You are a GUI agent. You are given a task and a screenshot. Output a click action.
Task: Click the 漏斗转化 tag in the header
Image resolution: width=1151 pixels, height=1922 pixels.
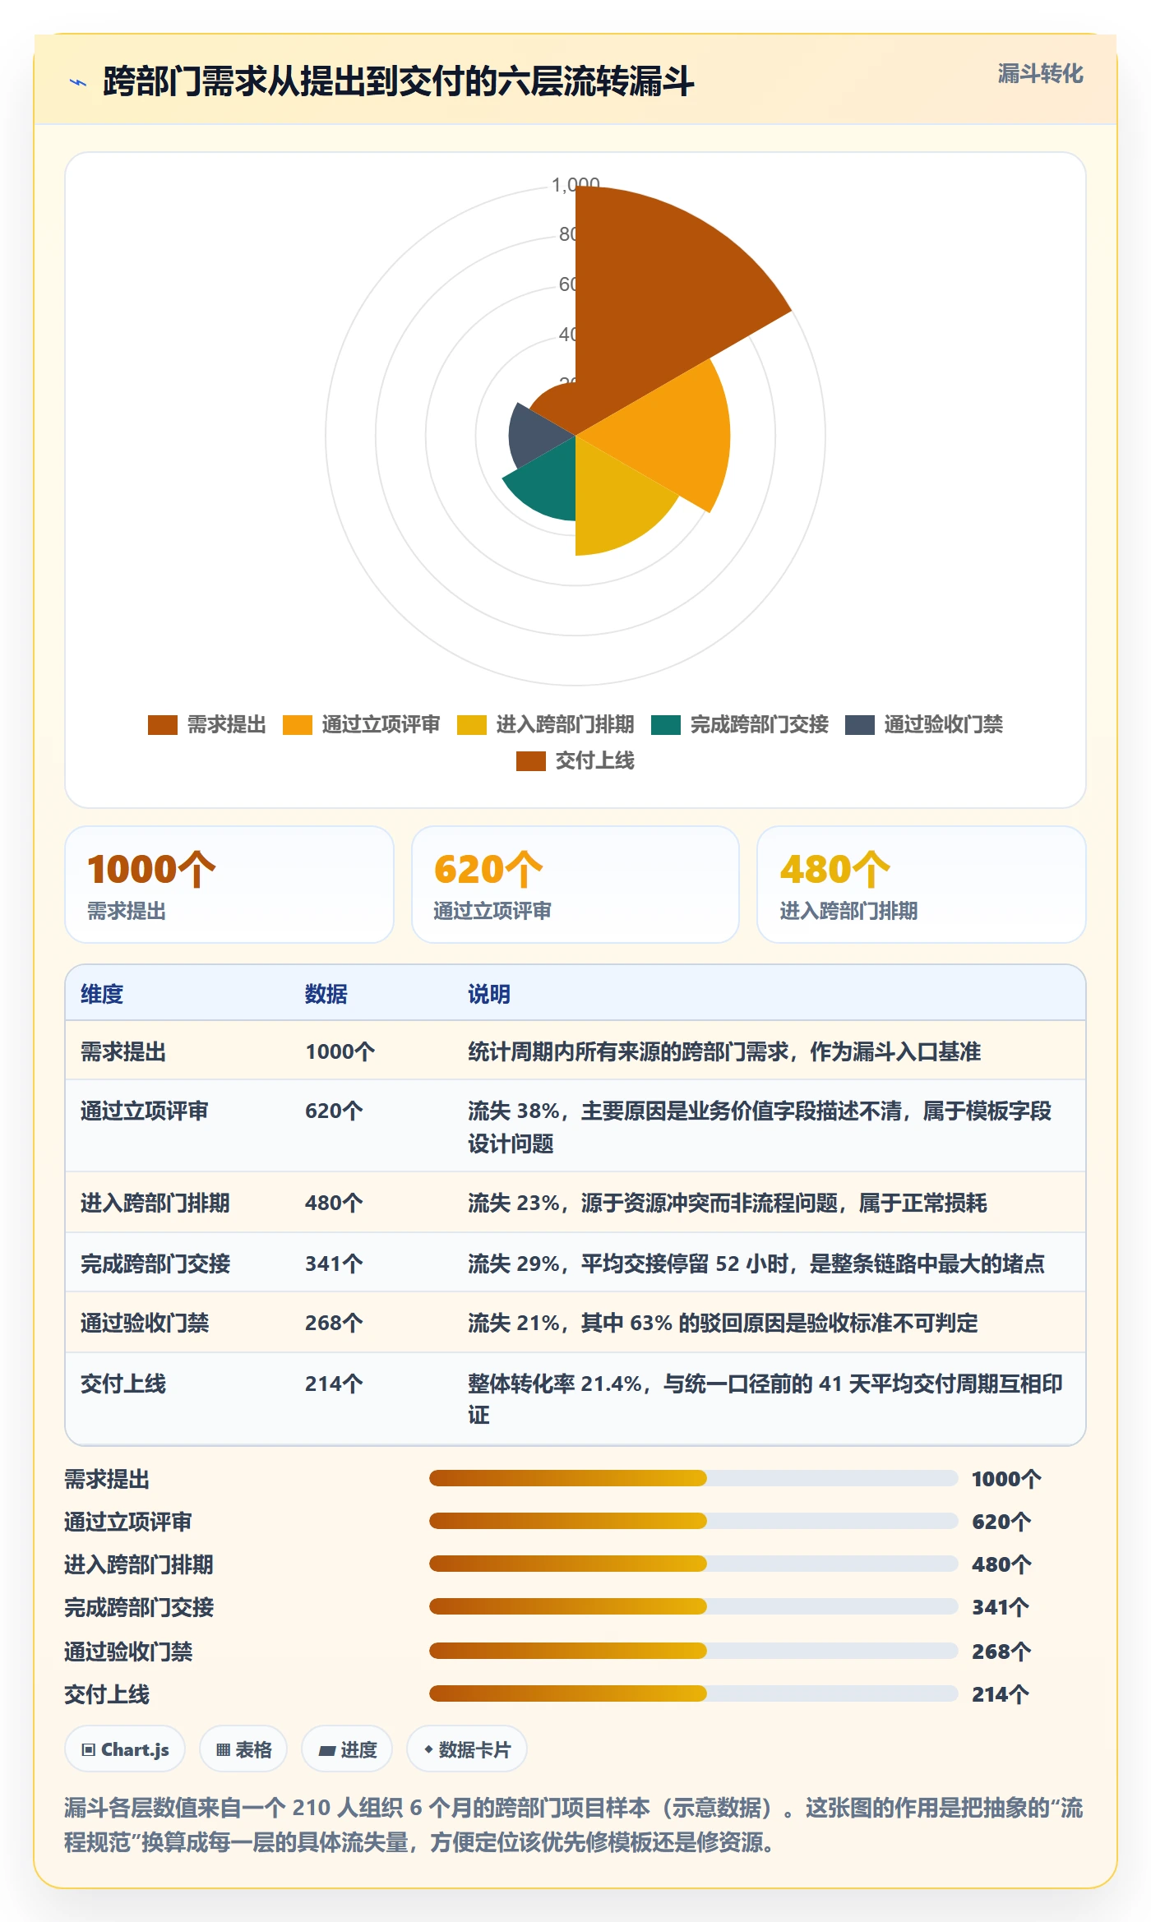pos(1040,74)
